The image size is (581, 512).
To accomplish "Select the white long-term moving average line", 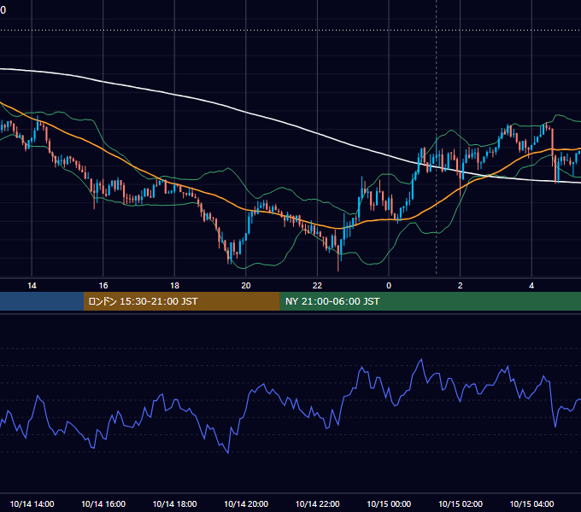I will 246,111.
